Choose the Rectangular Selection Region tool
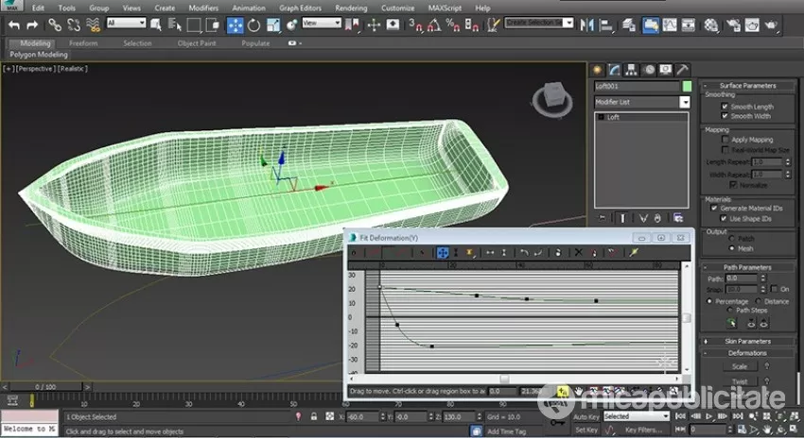Viewport: 804px width, 438px height. pyautogui.click(x=194, y=25)
